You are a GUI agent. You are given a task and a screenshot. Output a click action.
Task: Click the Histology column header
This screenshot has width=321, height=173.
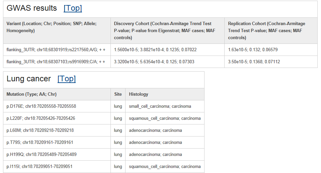[x=138, y=94]
